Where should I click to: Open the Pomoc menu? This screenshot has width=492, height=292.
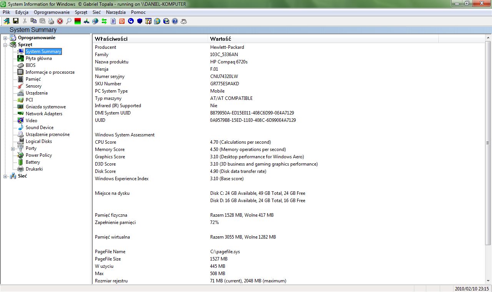pyautogui.click(x=138, y=12)
